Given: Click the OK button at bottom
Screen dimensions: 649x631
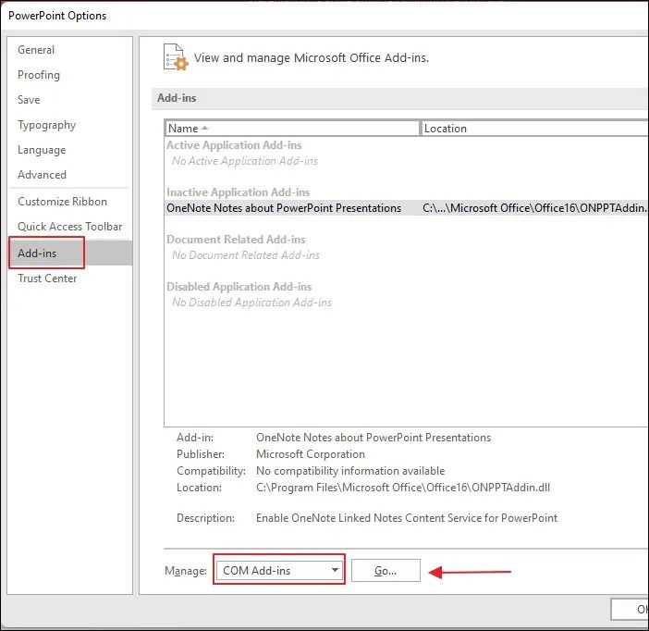Looking at the screenshot, I should pos(630,609).
